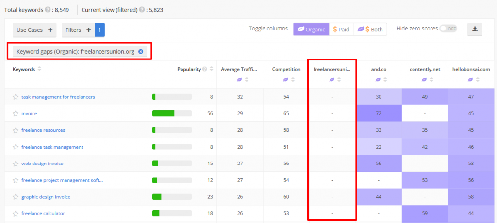
Task: Click the 'hellobonsai.com' column header text
Action: (471, 70)
